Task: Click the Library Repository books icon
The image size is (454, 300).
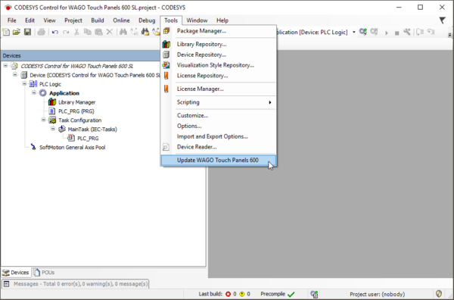Action: click(x=166, y=44)
